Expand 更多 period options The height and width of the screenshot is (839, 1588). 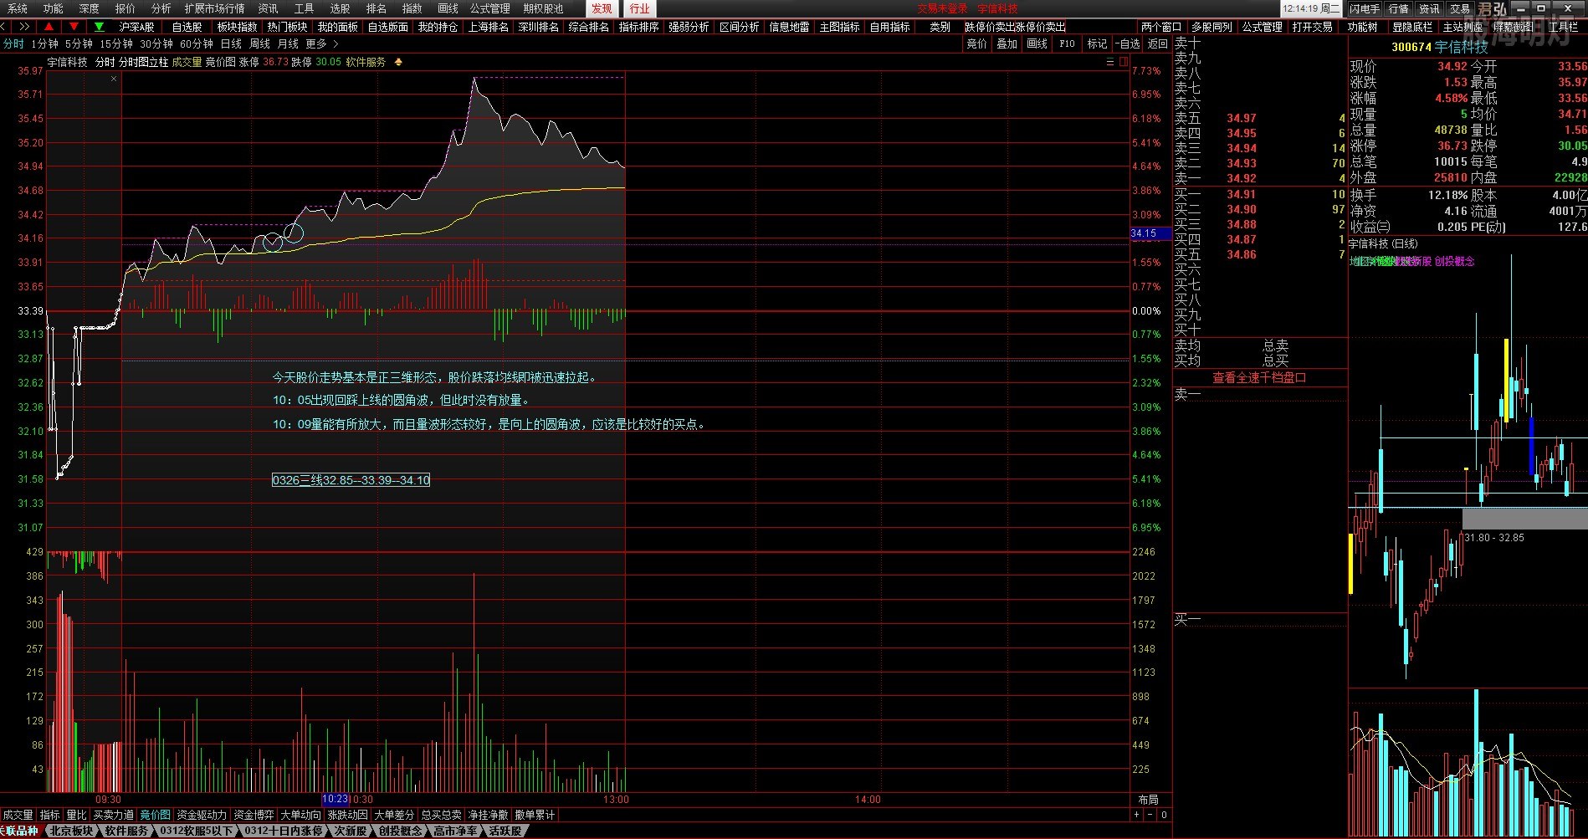316,43
